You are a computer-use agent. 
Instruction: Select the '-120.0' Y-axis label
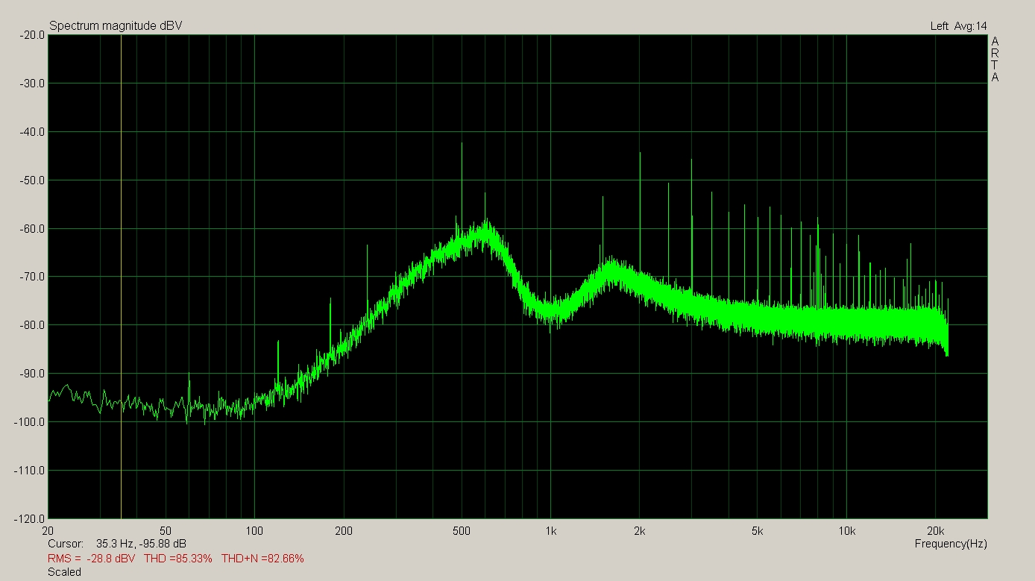click(x=30, y=518)
